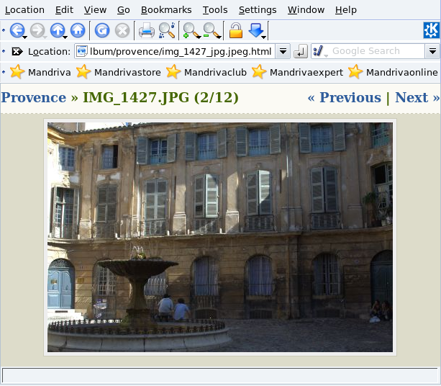
Task: Follow the Next » image link
Action: tap(417, 98)
